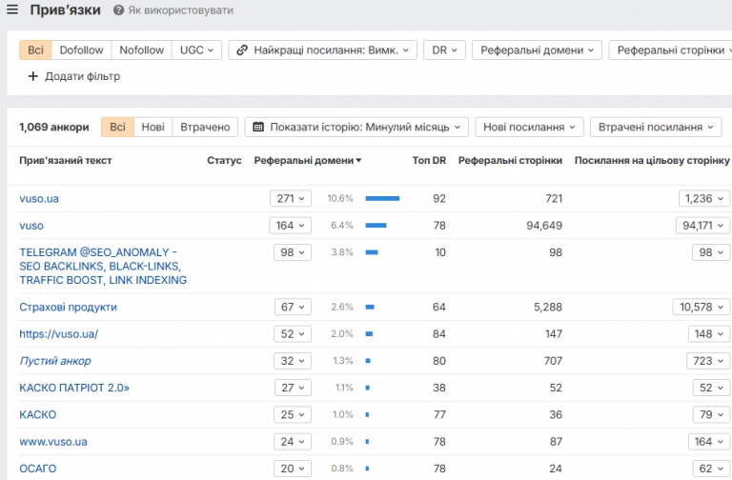This screenshot has width=732, height=480.
Task: Open anchor link 'vuso.ua'
Action: tap(39, 199)
